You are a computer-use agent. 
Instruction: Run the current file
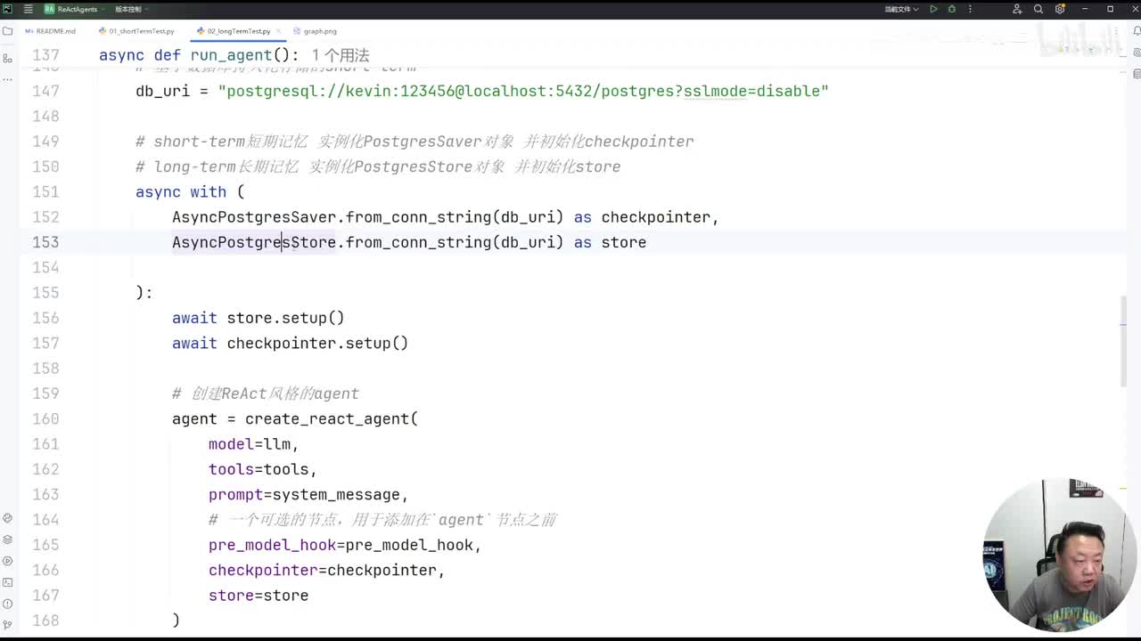pos(933,9)
